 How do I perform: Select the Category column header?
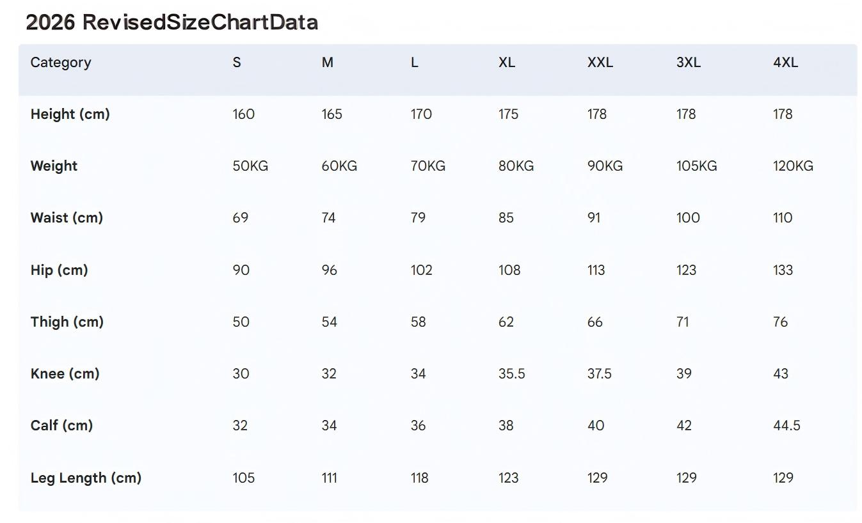point(61,63)
